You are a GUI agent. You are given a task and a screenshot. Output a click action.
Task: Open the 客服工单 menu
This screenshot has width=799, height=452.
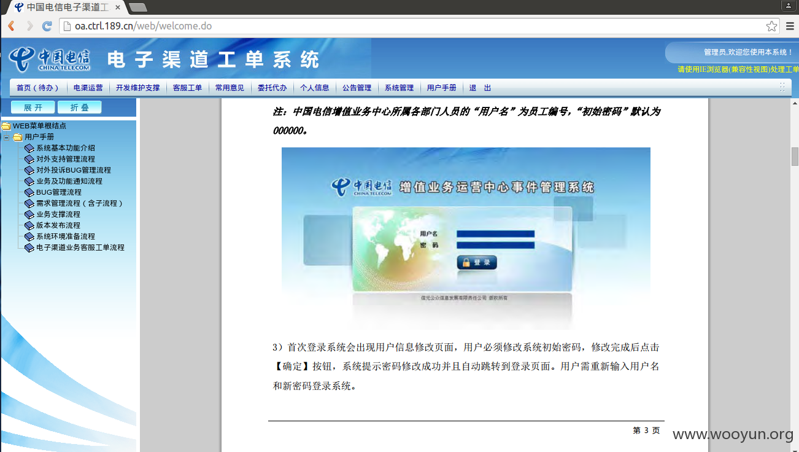pyautogui.click(x=187, y=88)
